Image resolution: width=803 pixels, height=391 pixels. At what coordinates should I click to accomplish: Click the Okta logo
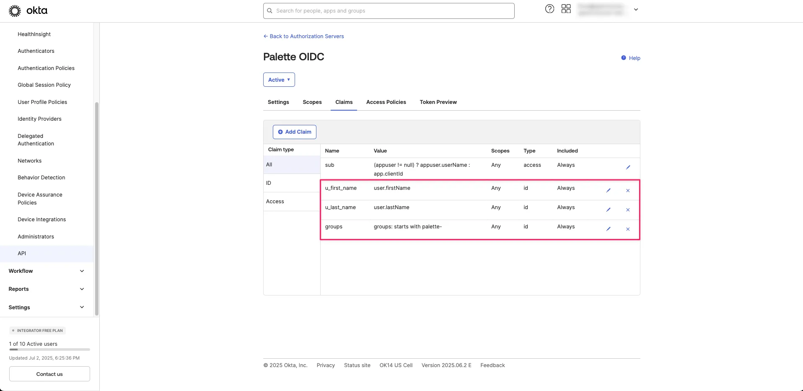point(28,10)
